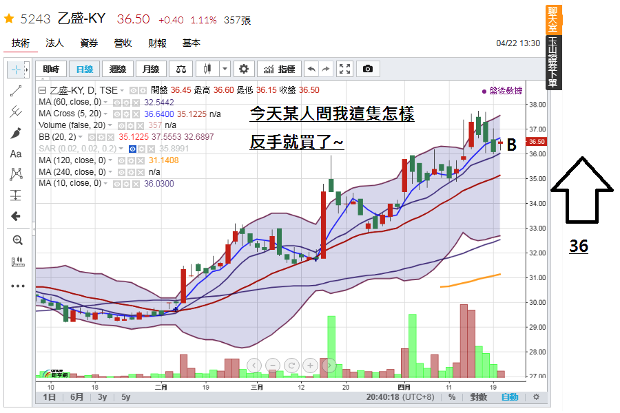Collapse the left drawing toolbar handle
Viewport: 620px width, 413px height.
[34, 229]
